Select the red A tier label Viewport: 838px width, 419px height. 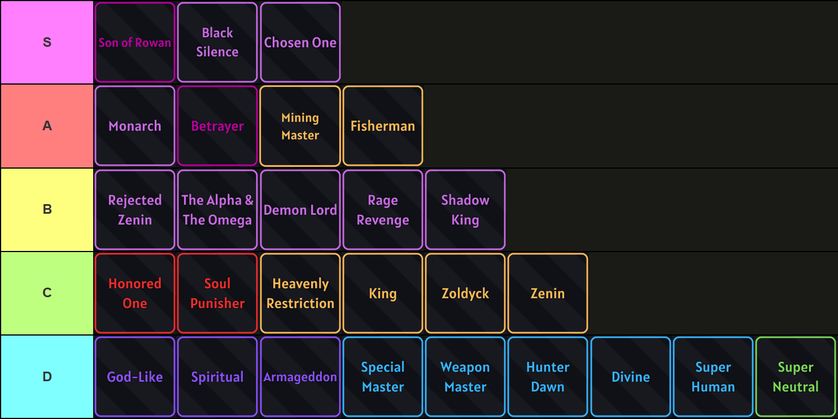(x=47, y=126)
